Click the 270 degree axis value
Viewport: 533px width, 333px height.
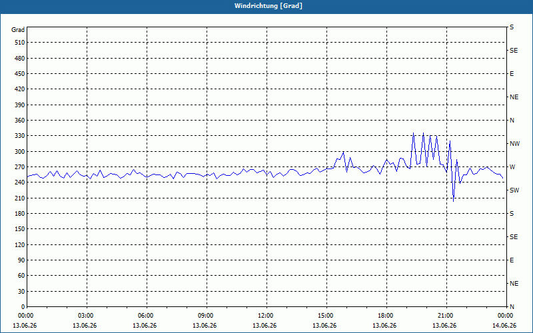coord(20,167)
